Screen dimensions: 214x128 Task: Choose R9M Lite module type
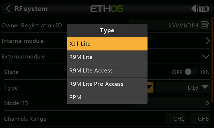107,57
